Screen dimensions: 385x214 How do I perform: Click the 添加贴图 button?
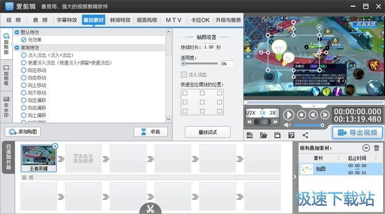coord(23,132)
